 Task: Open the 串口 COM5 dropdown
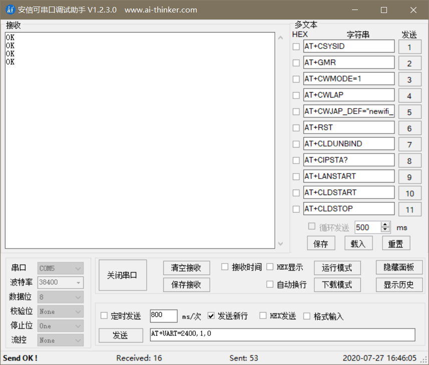pyautogui.click(x=61, y=268)
